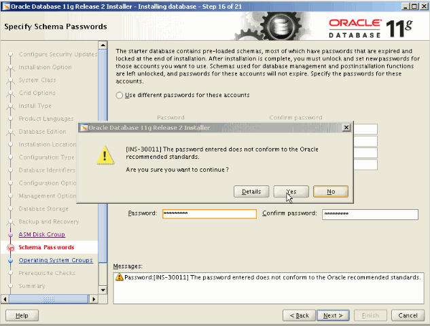The width and height of the screenshot is (430, 326).
Task: Select the Grid Options step
Action: [x=37, y=93]
